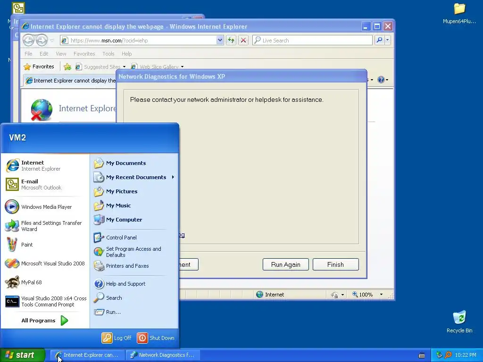
Task: Open the File menu in Internet Explorer
Action: (x=28, y=54)
